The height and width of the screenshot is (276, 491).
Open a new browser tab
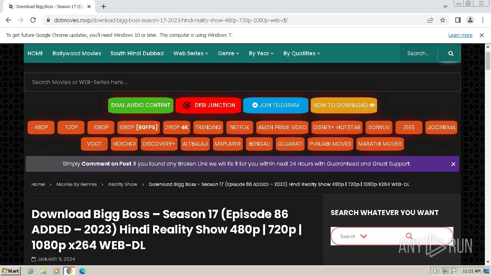(x=104, y=7)
